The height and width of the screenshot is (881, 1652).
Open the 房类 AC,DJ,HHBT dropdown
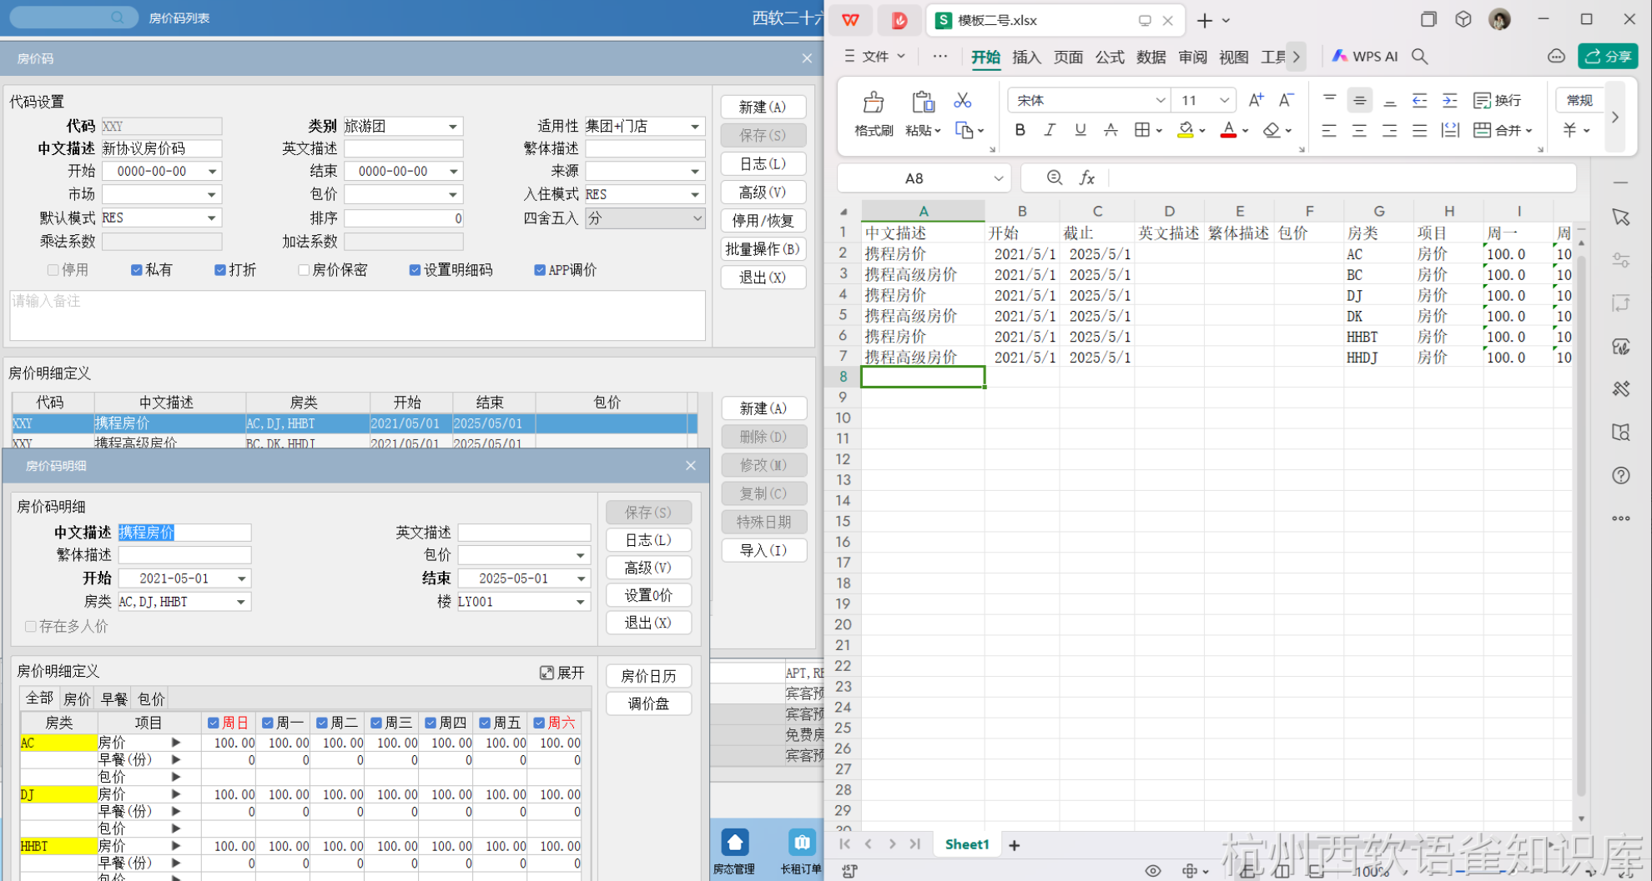tap(241, 602)
